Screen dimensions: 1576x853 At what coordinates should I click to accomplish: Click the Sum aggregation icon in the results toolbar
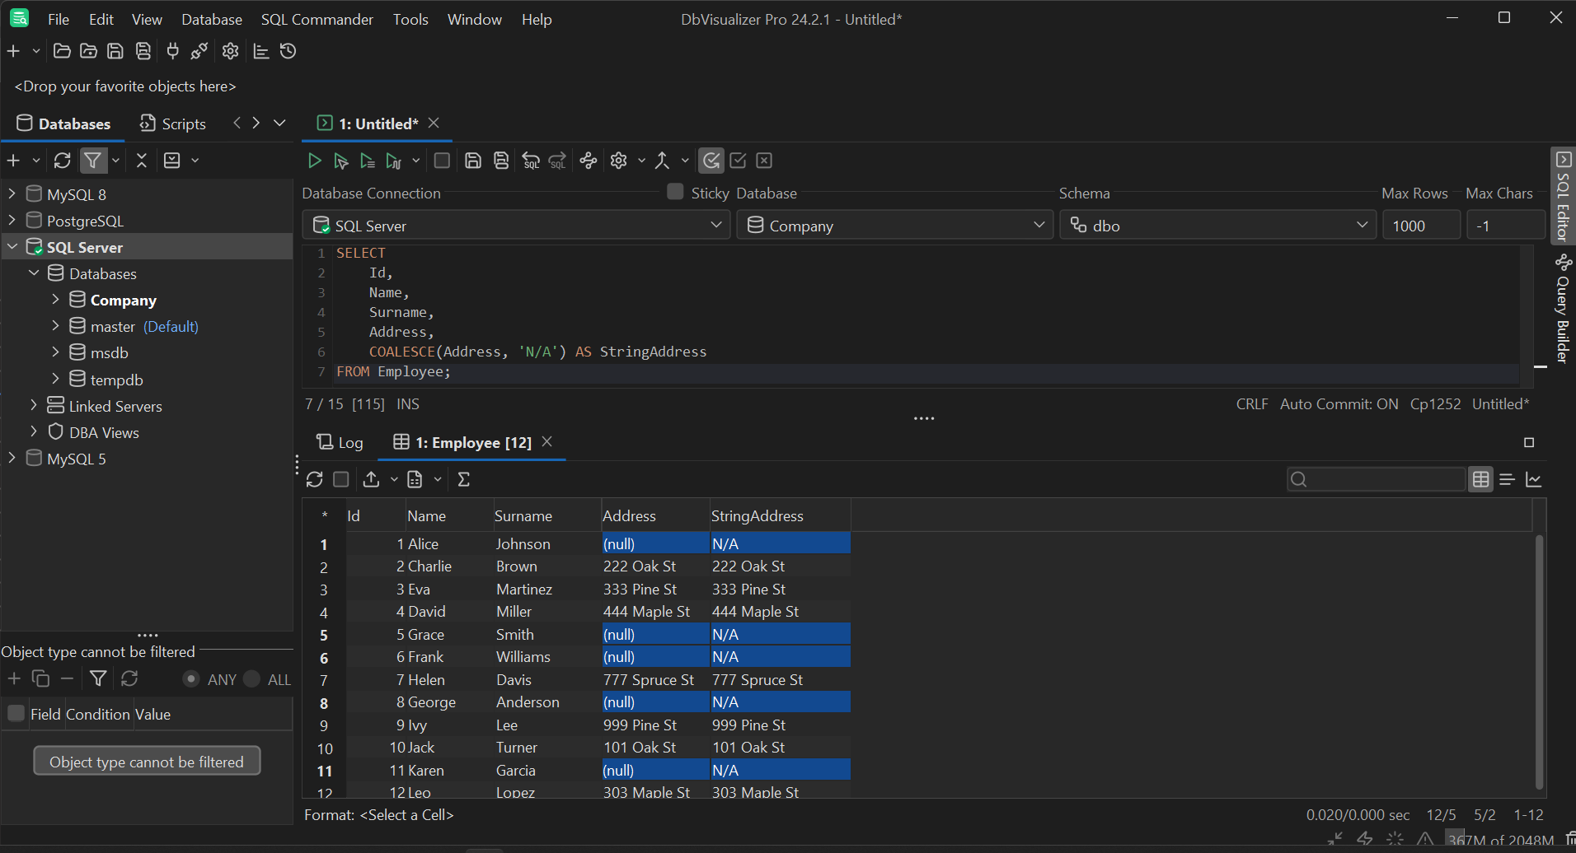(463, 478)
